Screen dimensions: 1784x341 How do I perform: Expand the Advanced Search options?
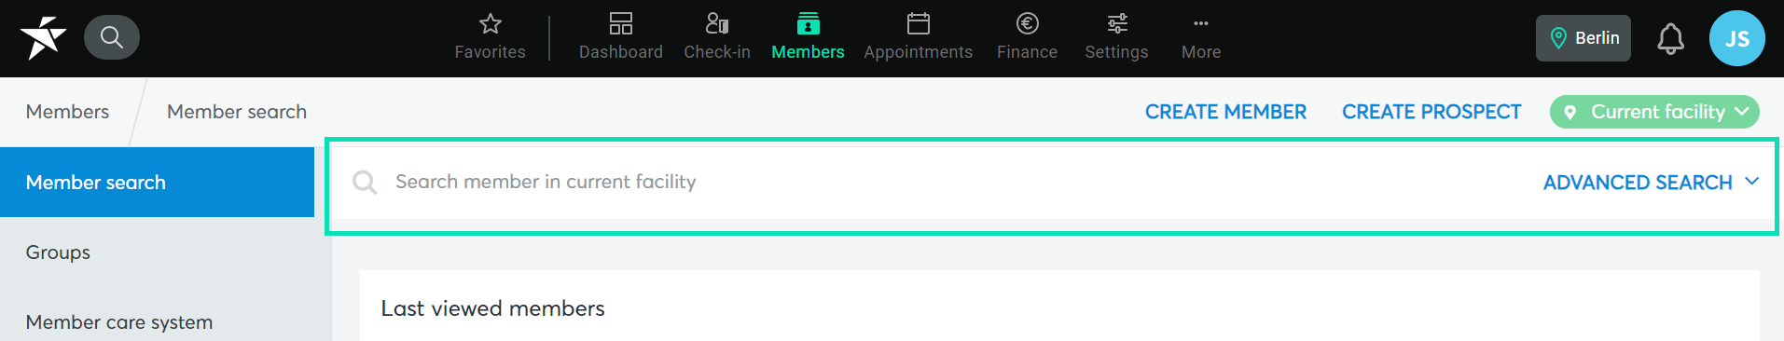point(1651,183)
